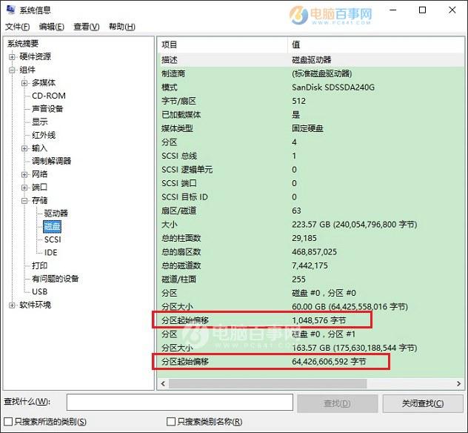Select 打印 in the tree

pos(39,265)
